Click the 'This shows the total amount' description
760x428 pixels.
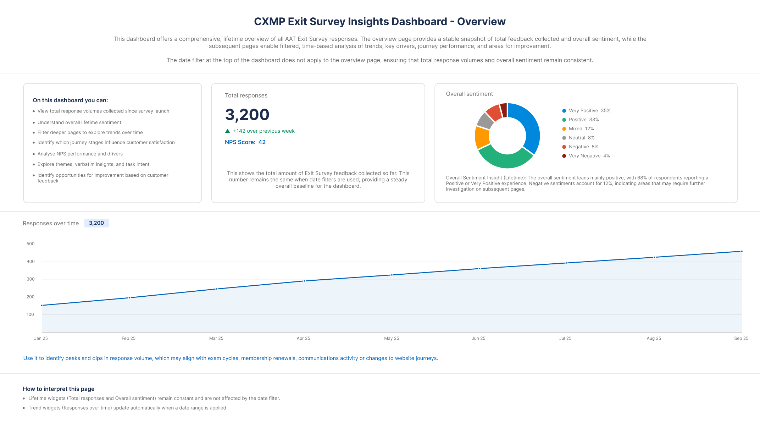(x=318, y=180)
